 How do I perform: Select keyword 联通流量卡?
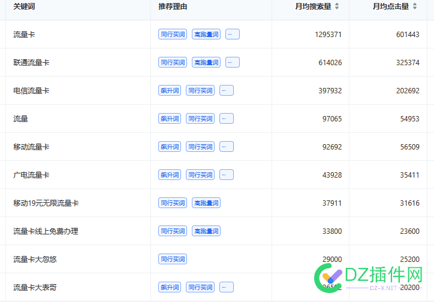(31, 63)
